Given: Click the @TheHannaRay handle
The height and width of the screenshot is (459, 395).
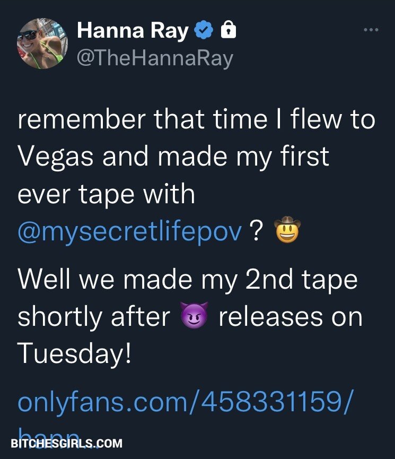Looking at the screenshot, I should click(155, 58).
